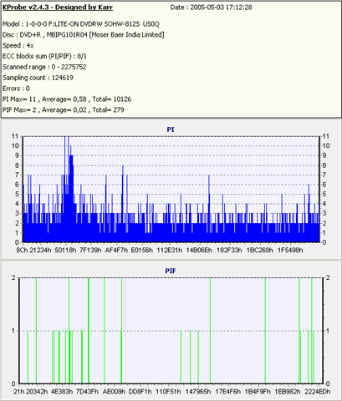Click the Errors : 0 line
This screenshot has width=342, height=401.
(x=16, y=89)
